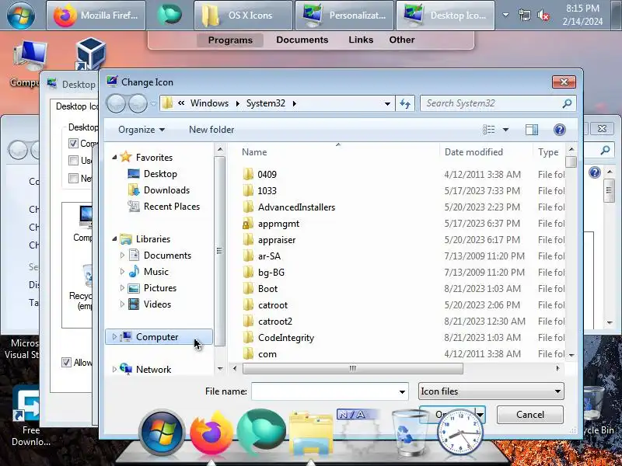Expand the Pictures library node
The height and width of the screenshot is (466, 622).
click(122, 288)
